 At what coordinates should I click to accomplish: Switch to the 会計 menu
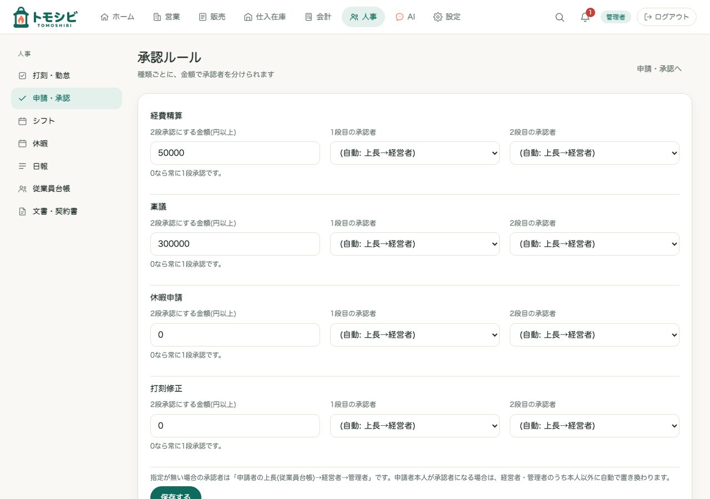(x=318, y=17)
